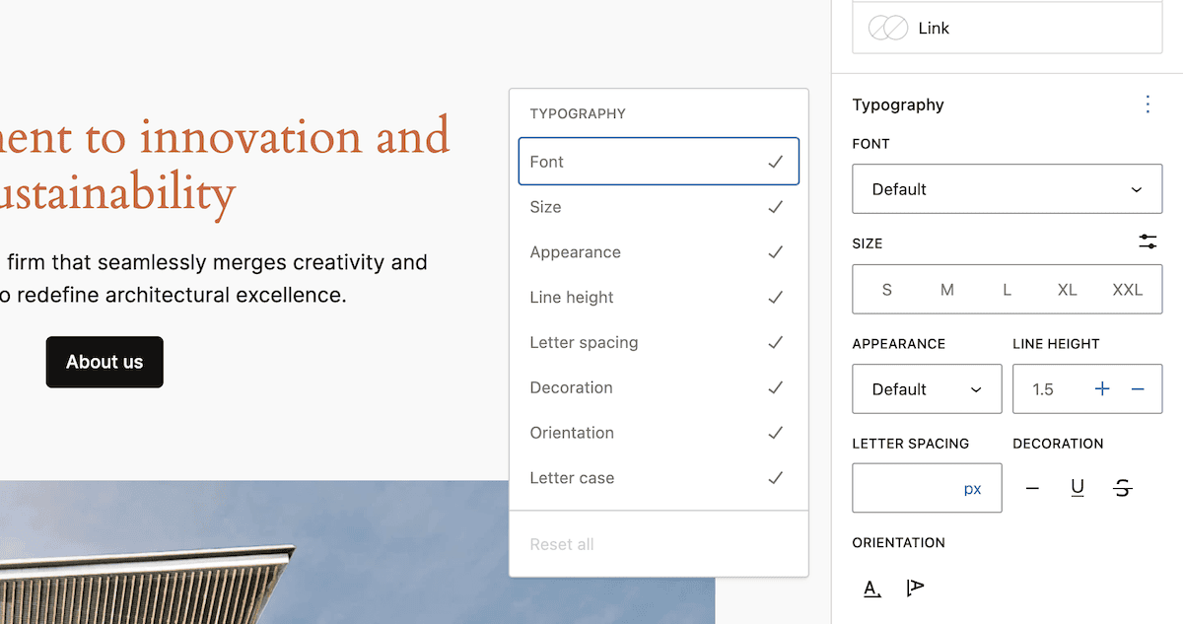
Task: Open the Font dropdown set to Default
Action: [x=1006, y=188]
